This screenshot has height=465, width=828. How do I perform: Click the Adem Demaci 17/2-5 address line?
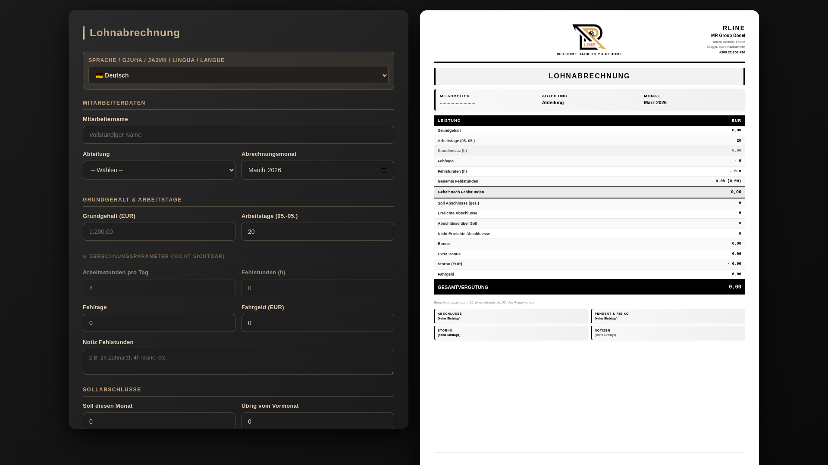729,42
